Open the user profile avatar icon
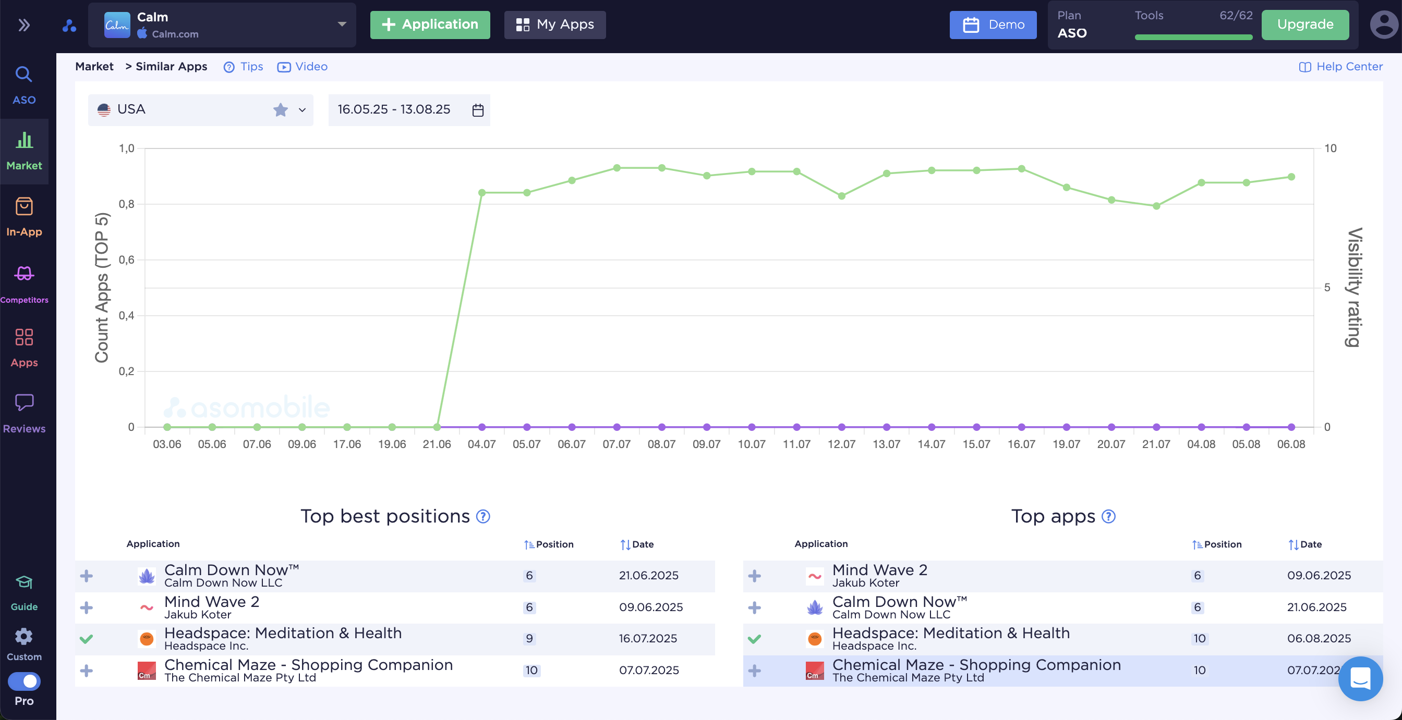 pos(1384,25)
